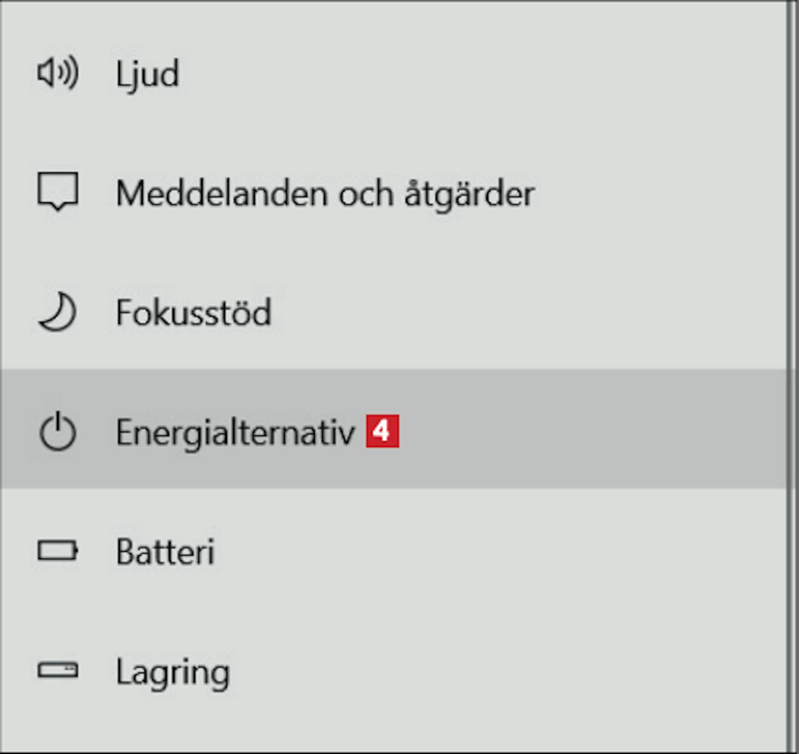Click the speech bubble notification icon
The image size is (799, 754).
58,192
